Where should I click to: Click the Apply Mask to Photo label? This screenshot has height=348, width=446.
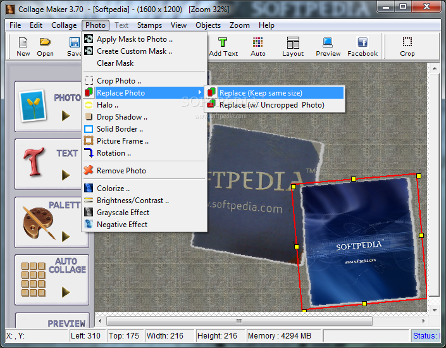click(135, 39)
